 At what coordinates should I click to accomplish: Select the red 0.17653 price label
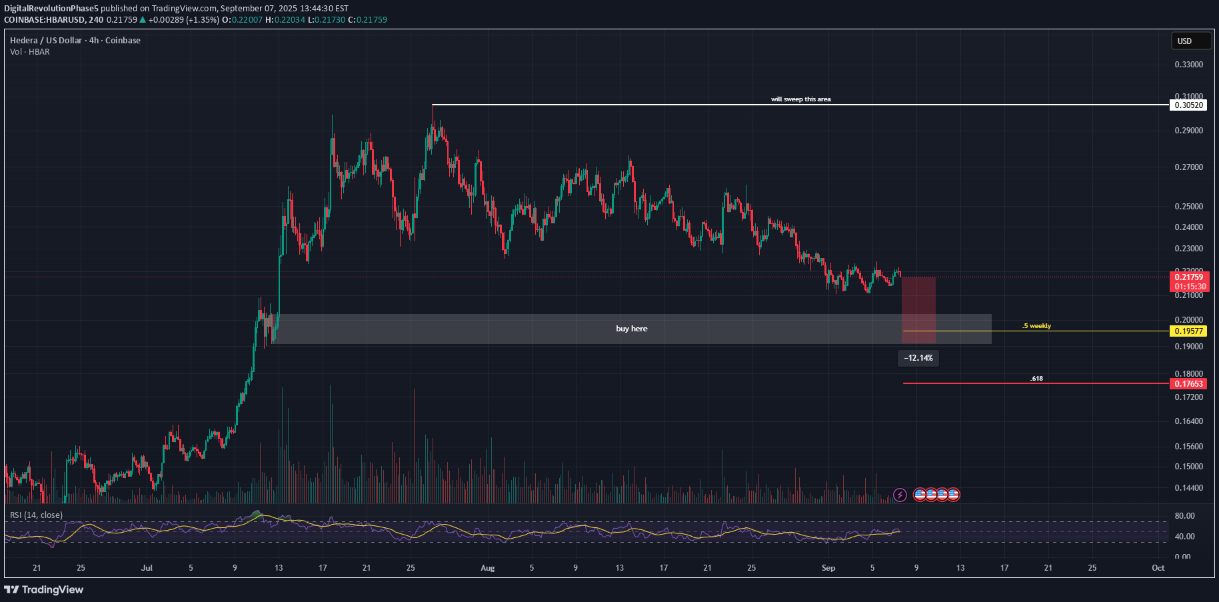(x=1188, y=383)
